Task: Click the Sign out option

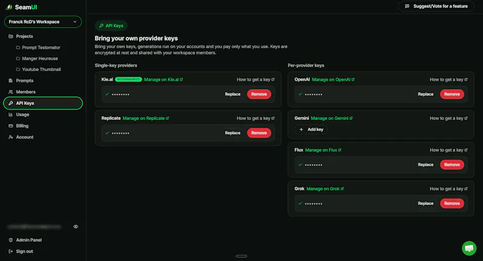Action: 24,251
